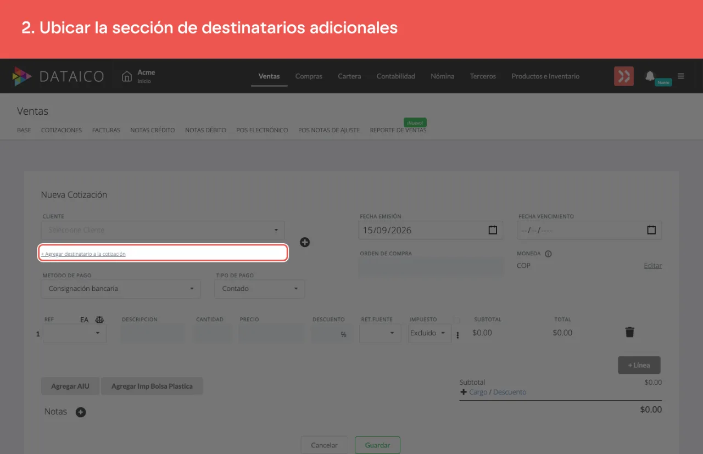Click Agregar destinatario a la cotización link
This screenshot has width=703, height=454.
pyautogui.click(x=83, y=254)
